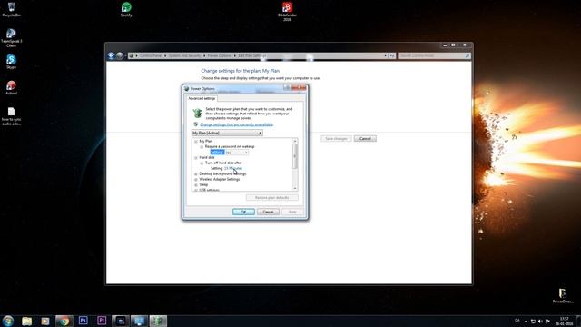Collapse the My Plan tree node

click(196, 142)
